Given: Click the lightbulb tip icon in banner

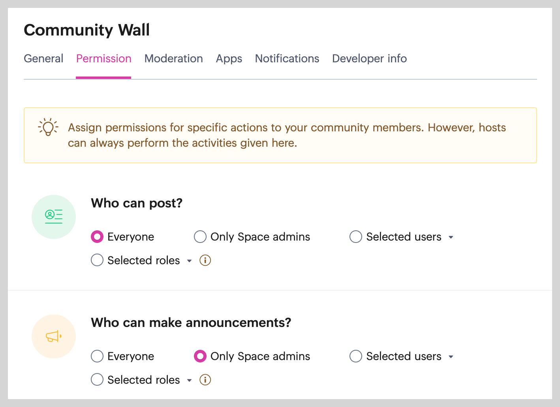Looking at the screenshot, I should pos(48,127).
